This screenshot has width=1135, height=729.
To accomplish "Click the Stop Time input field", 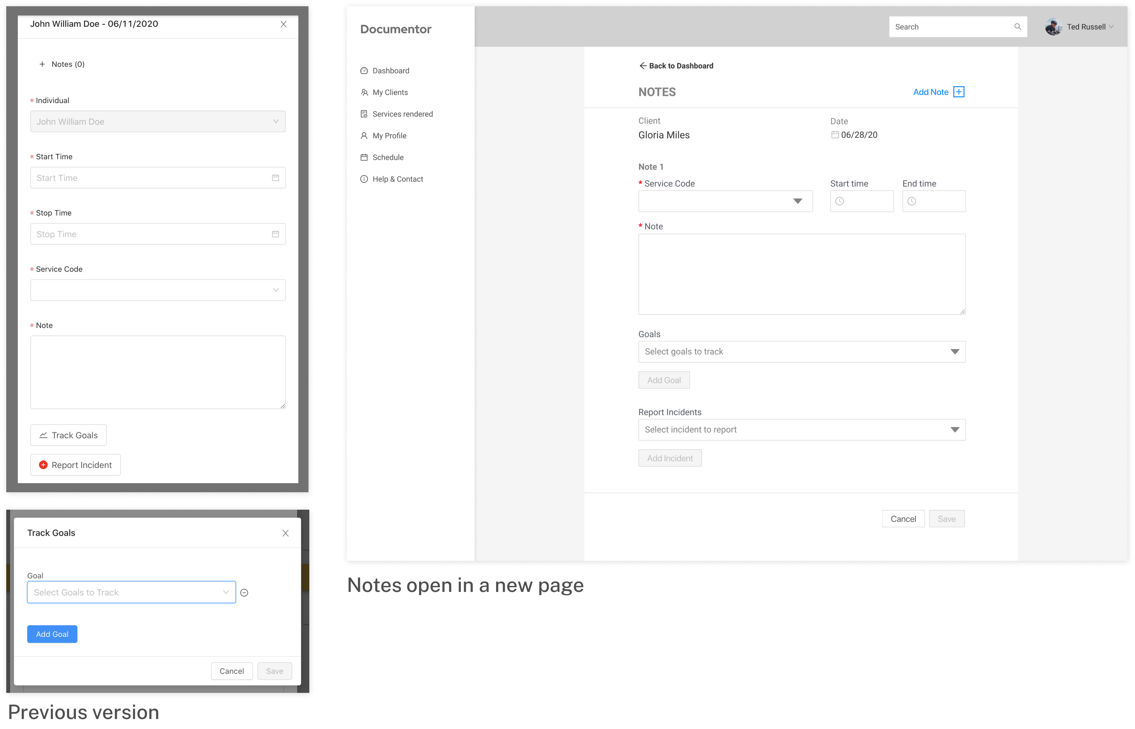I will point(158,234).
